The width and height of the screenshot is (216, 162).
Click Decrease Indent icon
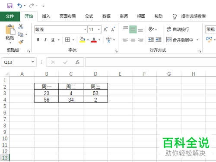pos(151,40)
